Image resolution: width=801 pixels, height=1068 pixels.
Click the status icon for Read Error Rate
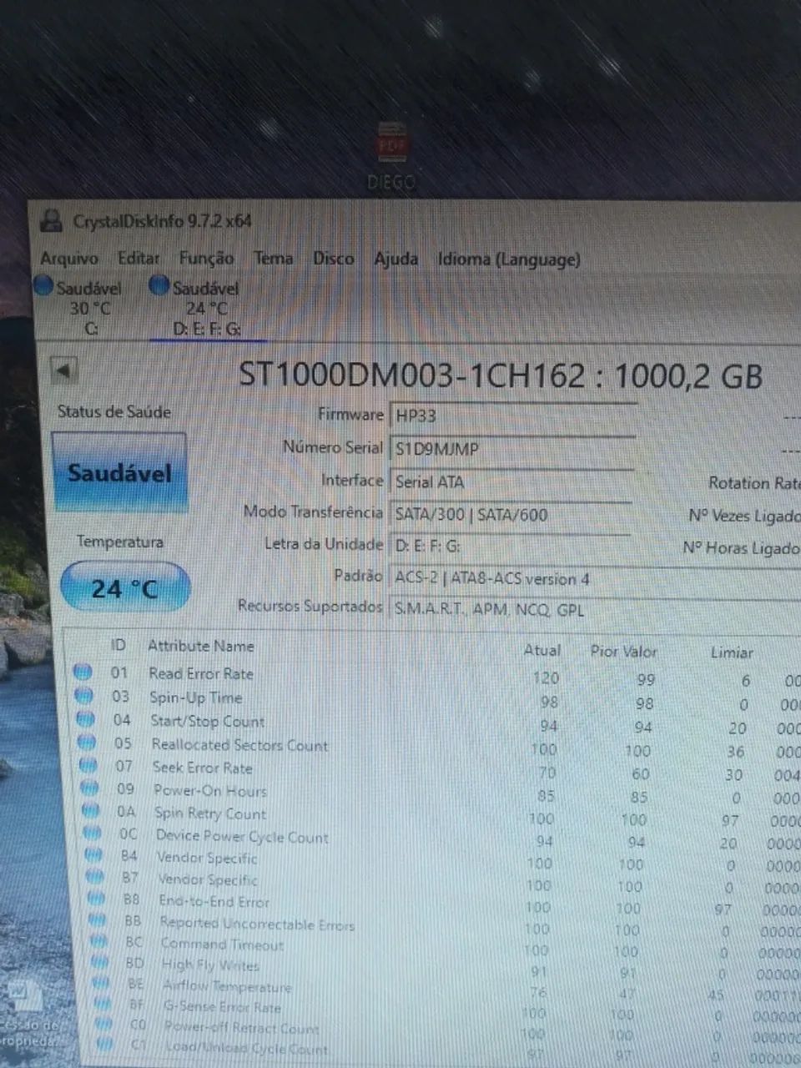point(83,671)
